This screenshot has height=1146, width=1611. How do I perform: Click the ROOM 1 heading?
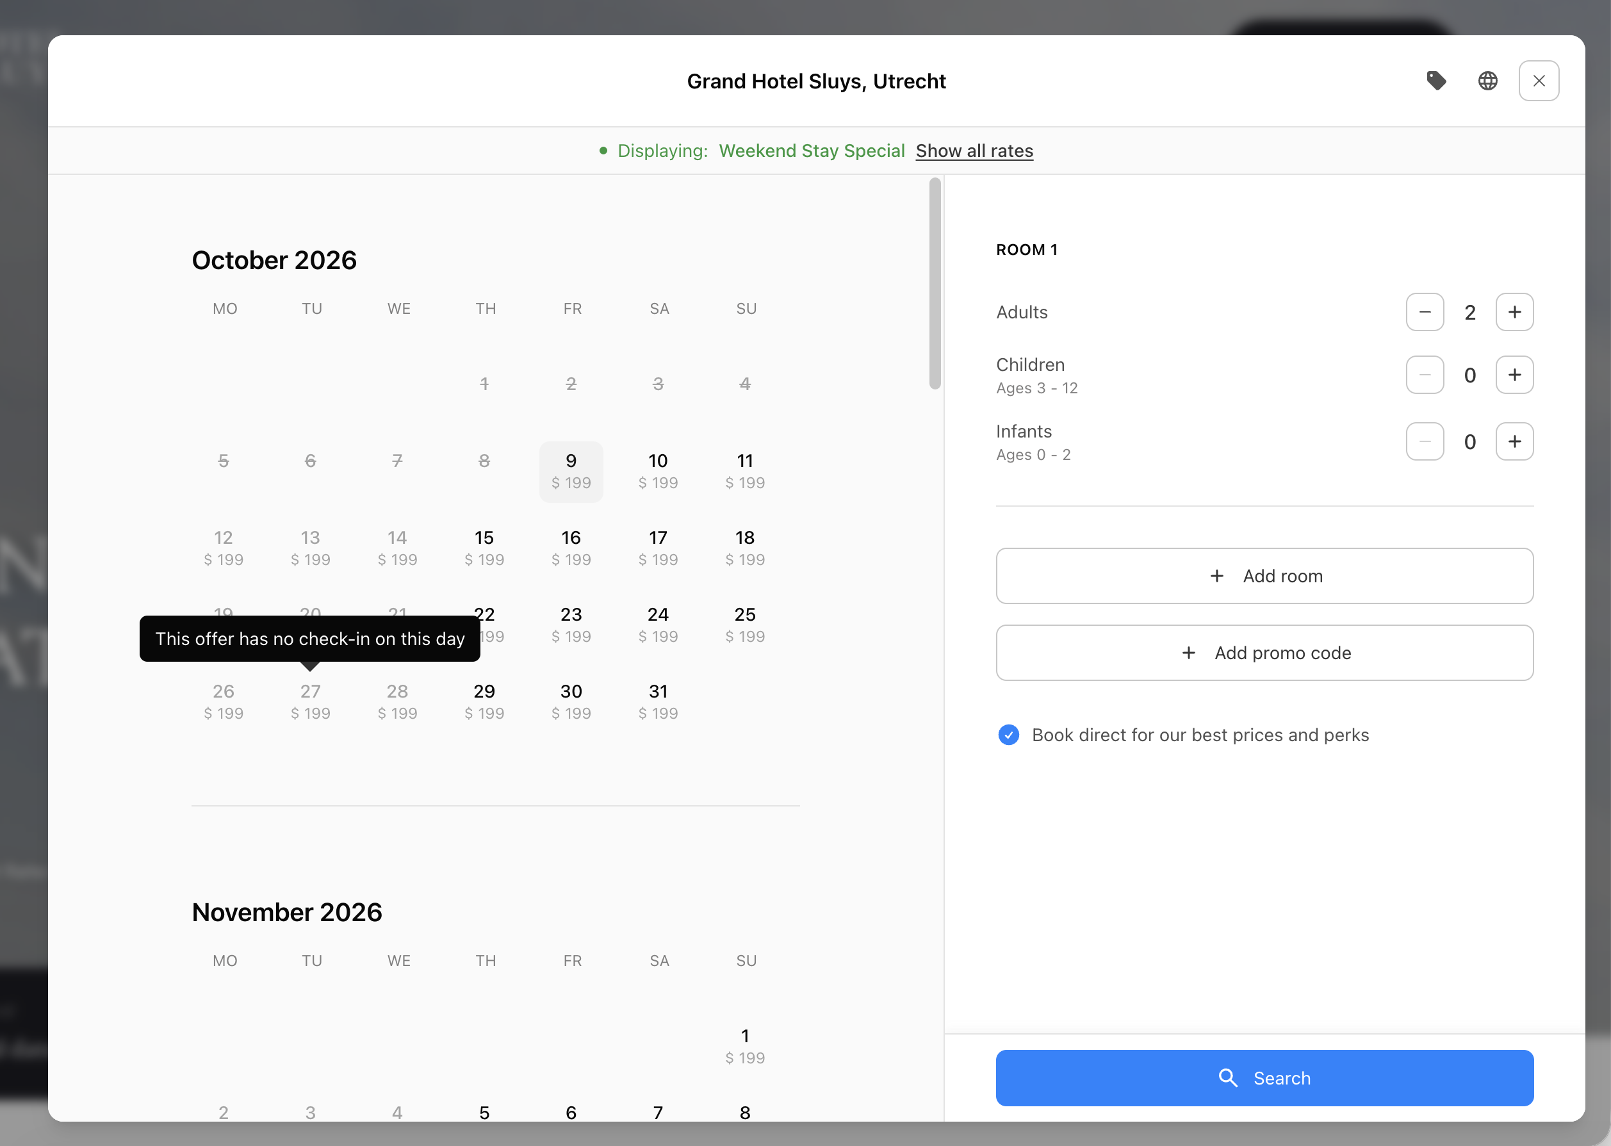[x=1026, y=250]
